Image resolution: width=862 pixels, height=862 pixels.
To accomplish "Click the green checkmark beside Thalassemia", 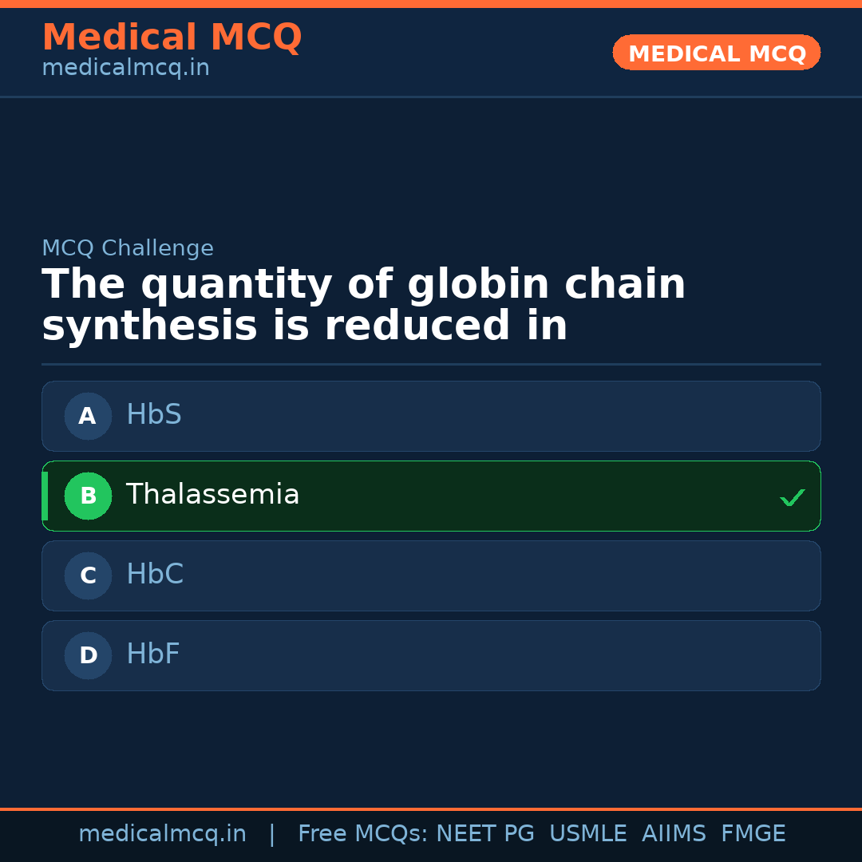I will (793, 498).
